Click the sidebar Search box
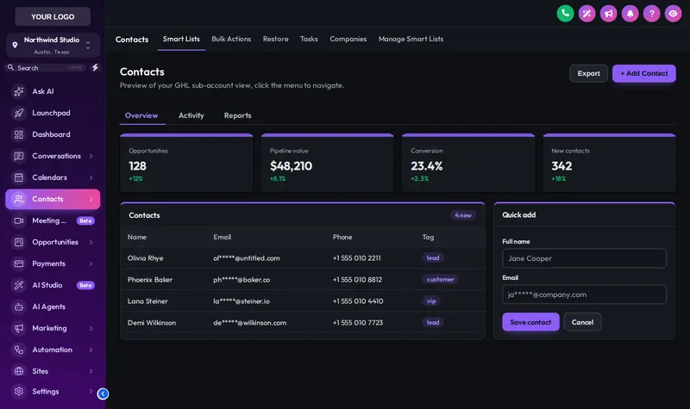Screen dimensions: 690x409 (46, 68)
